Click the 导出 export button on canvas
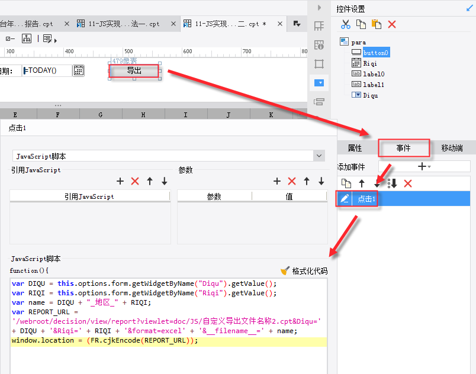 [134, 71]
